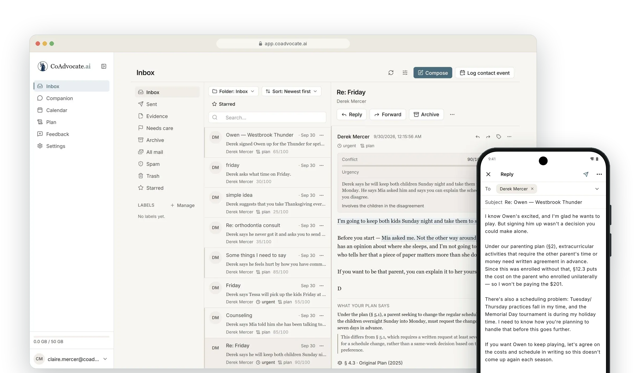Click the forward arrow icon beside message timestamp
The image size is (641, 373).
tap(488, 137)
